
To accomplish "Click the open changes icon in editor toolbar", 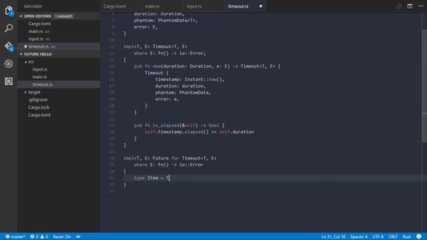I will [399, 6].
